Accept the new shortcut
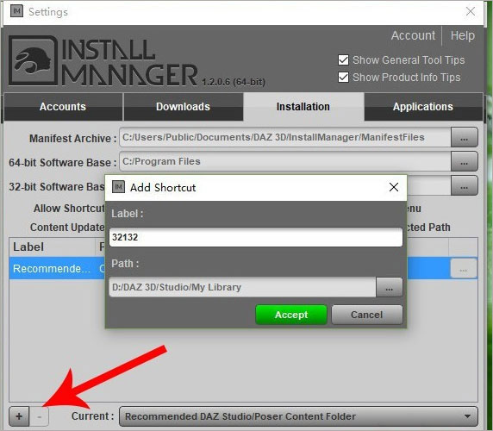 [x=291, y=315]
